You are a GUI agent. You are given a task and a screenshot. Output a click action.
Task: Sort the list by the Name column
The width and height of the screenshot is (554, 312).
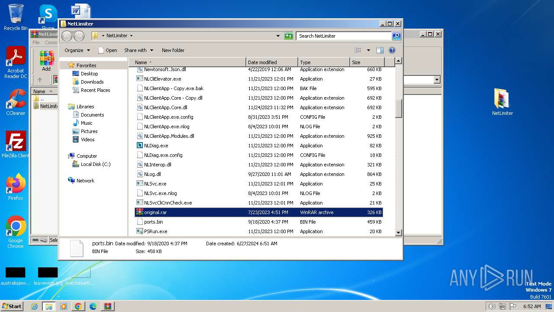[x=188, y=62]
